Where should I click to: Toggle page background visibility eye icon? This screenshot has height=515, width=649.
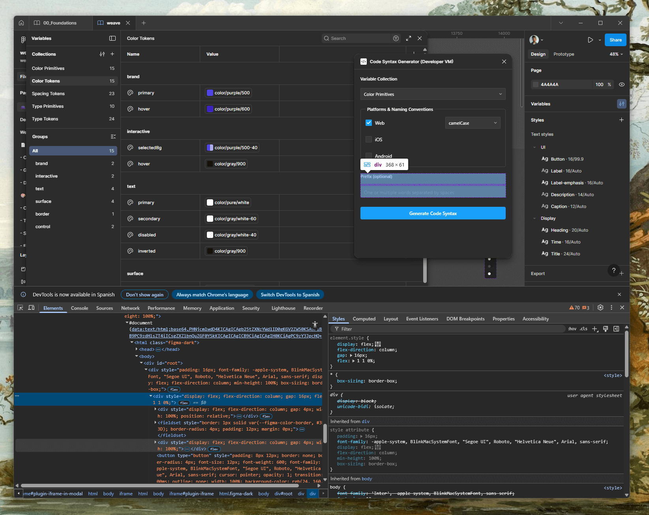[x=621, y=84]
